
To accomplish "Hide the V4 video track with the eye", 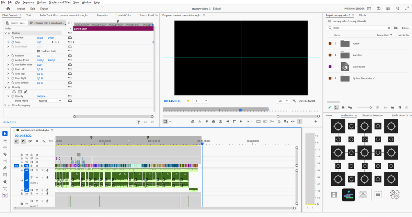I will point(37,155).
